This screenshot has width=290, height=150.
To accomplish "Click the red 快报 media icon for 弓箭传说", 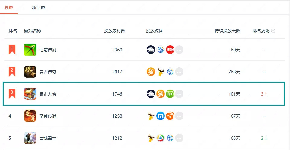I will coord(170,50).
